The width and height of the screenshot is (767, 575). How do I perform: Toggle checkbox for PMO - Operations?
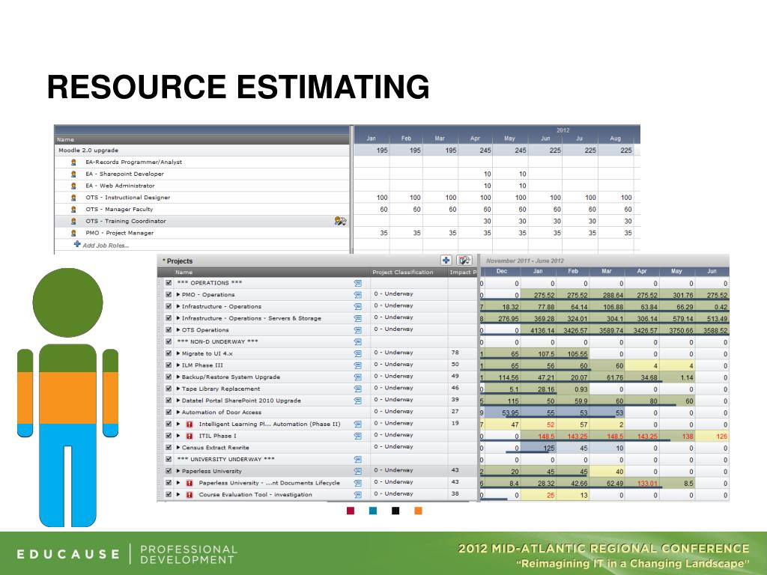[x=169, y=294]
